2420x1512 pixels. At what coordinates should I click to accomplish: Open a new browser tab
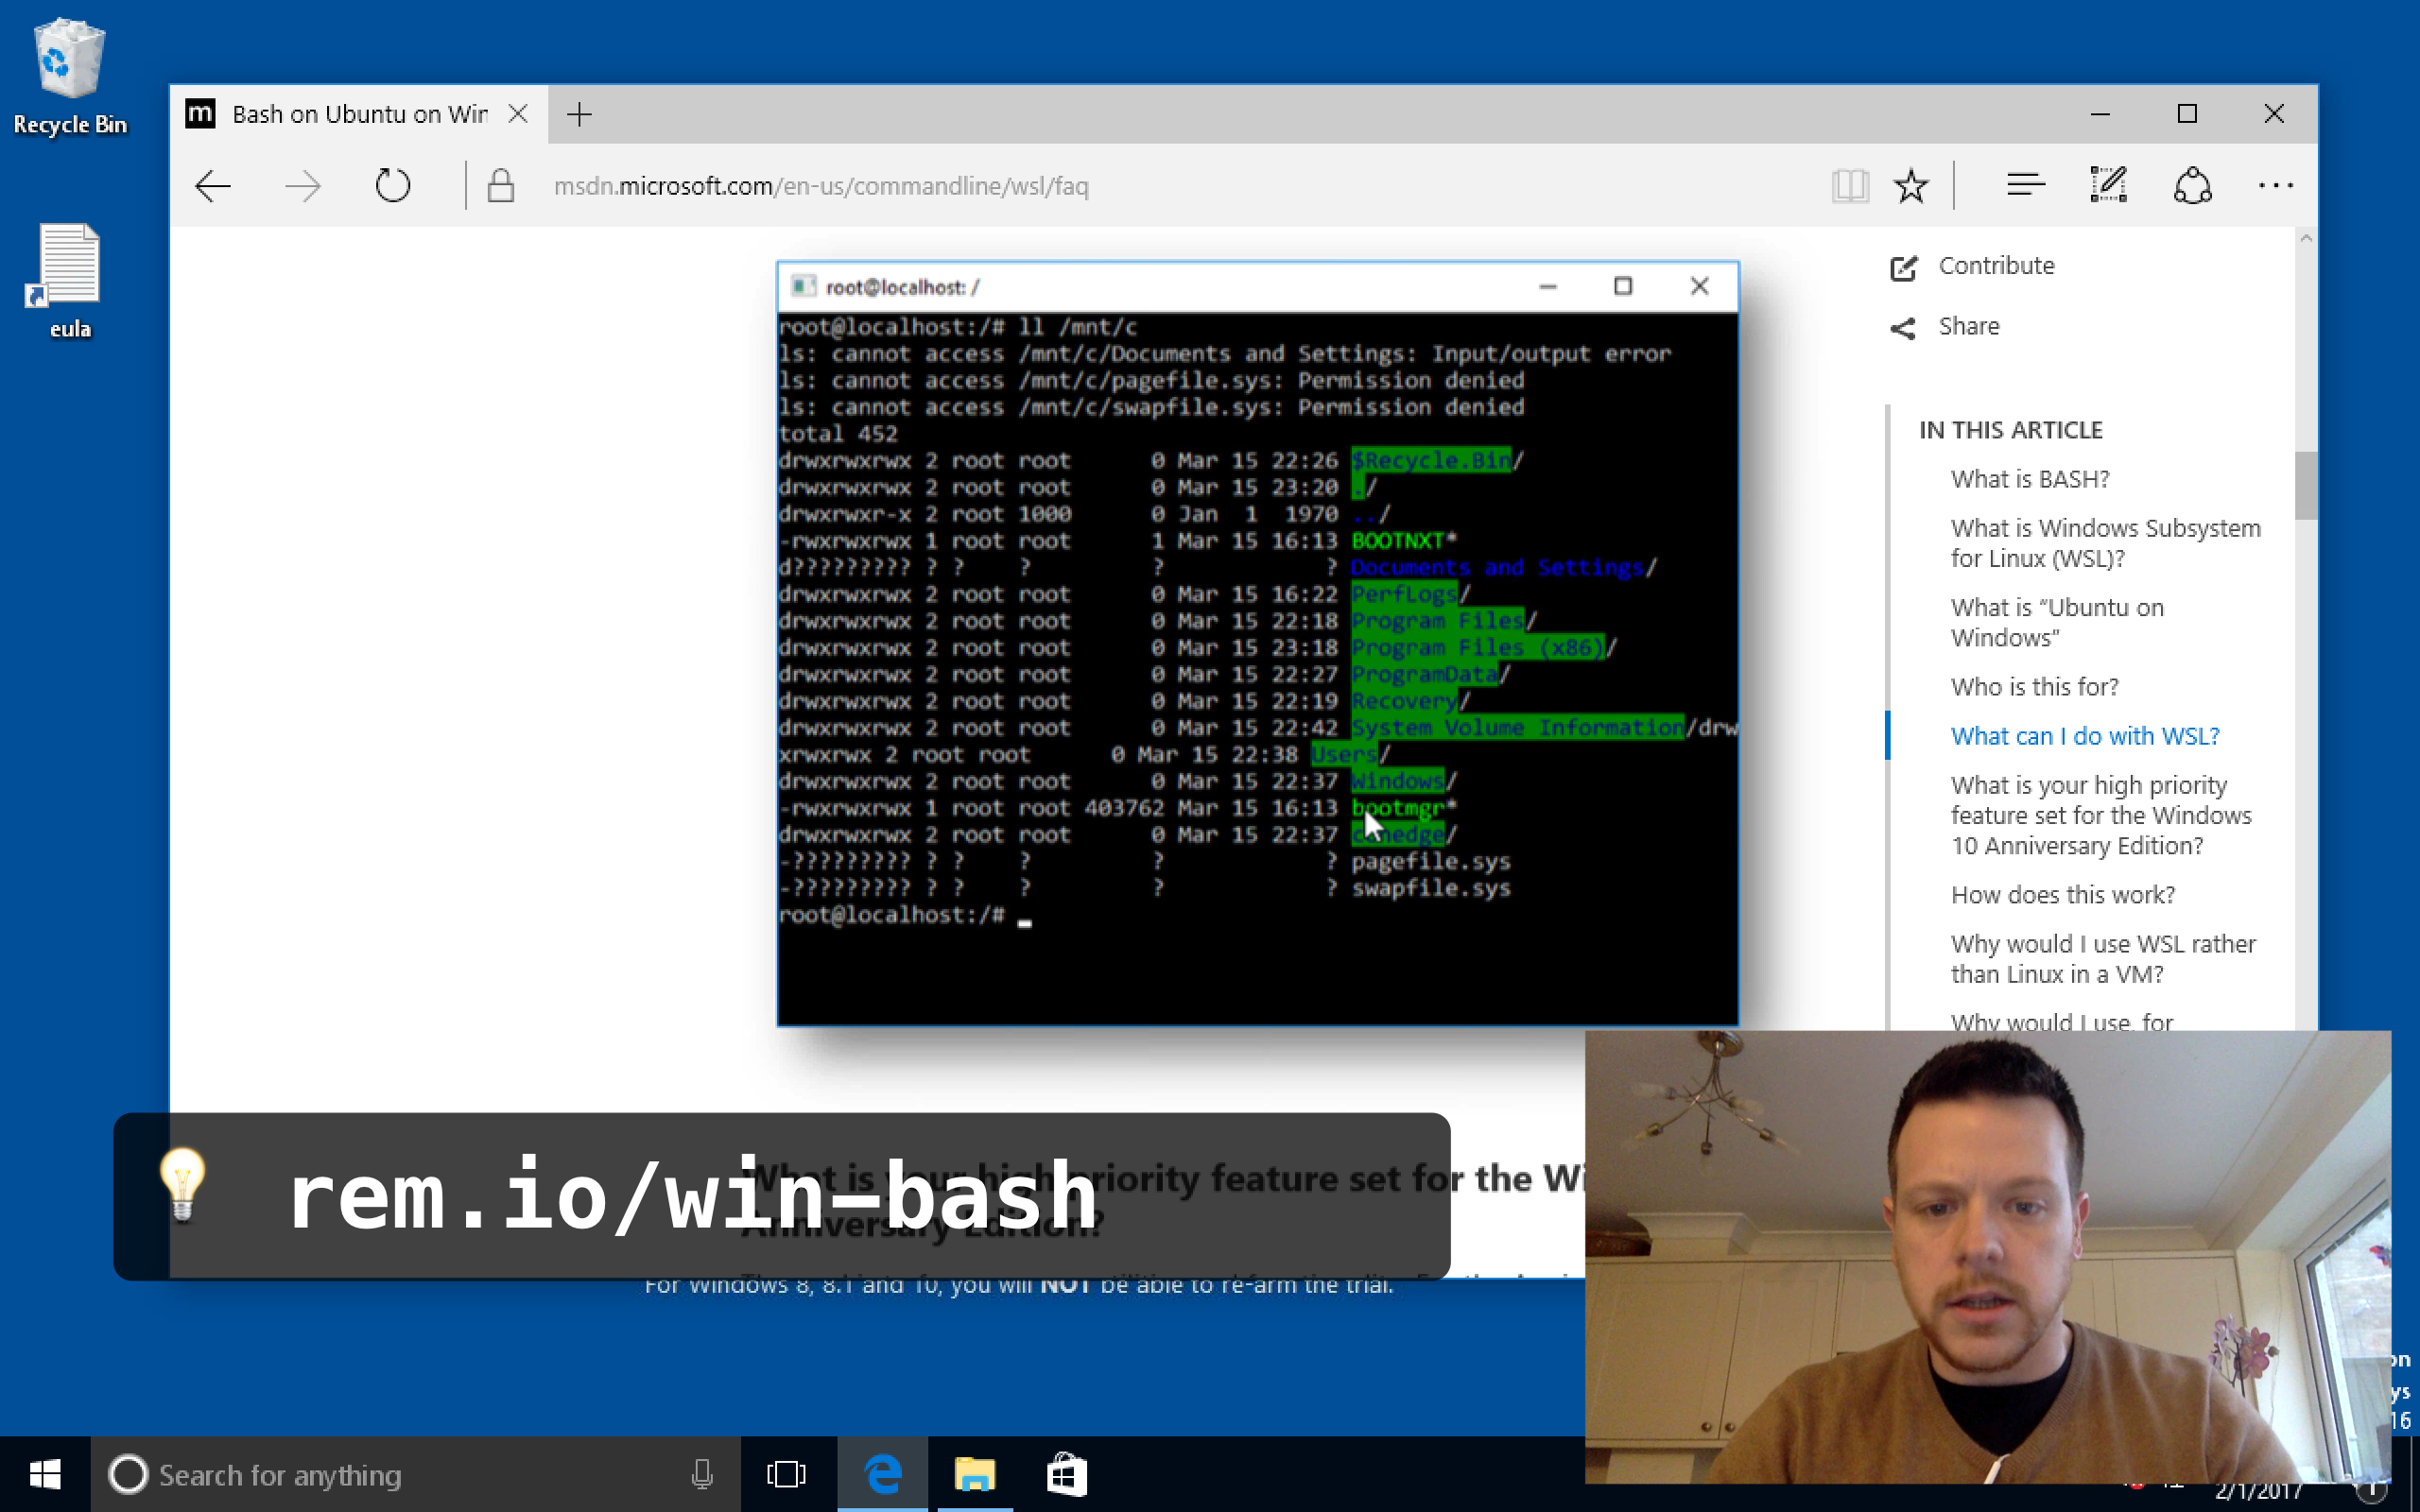tap(579, 114)
